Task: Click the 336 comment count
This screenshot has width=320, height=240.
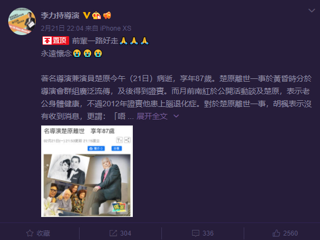Action: click(x=208, y=233)
